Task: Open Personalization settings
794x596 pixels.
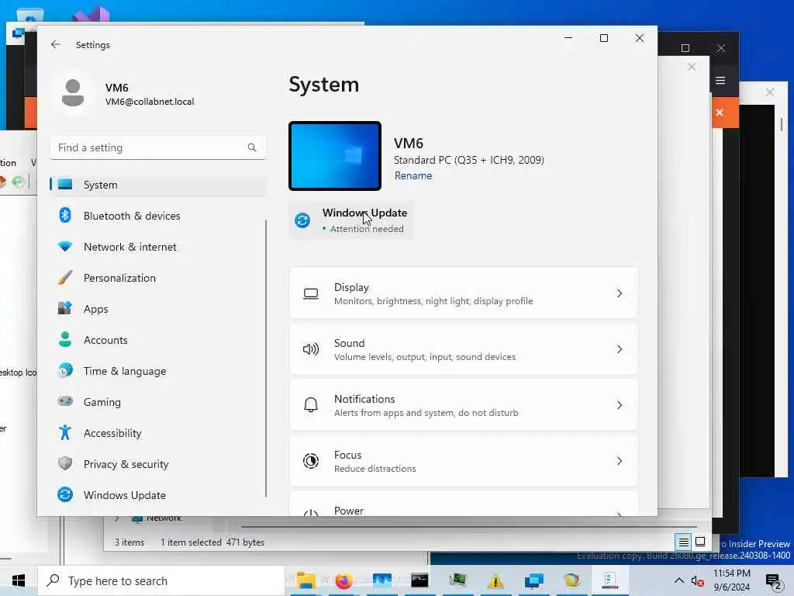Action: (x=158, y=278)
